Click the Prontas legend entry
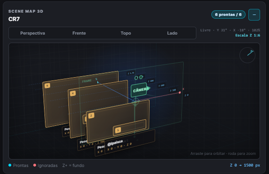Screen dimensions: 269x174 pos(18,166)
